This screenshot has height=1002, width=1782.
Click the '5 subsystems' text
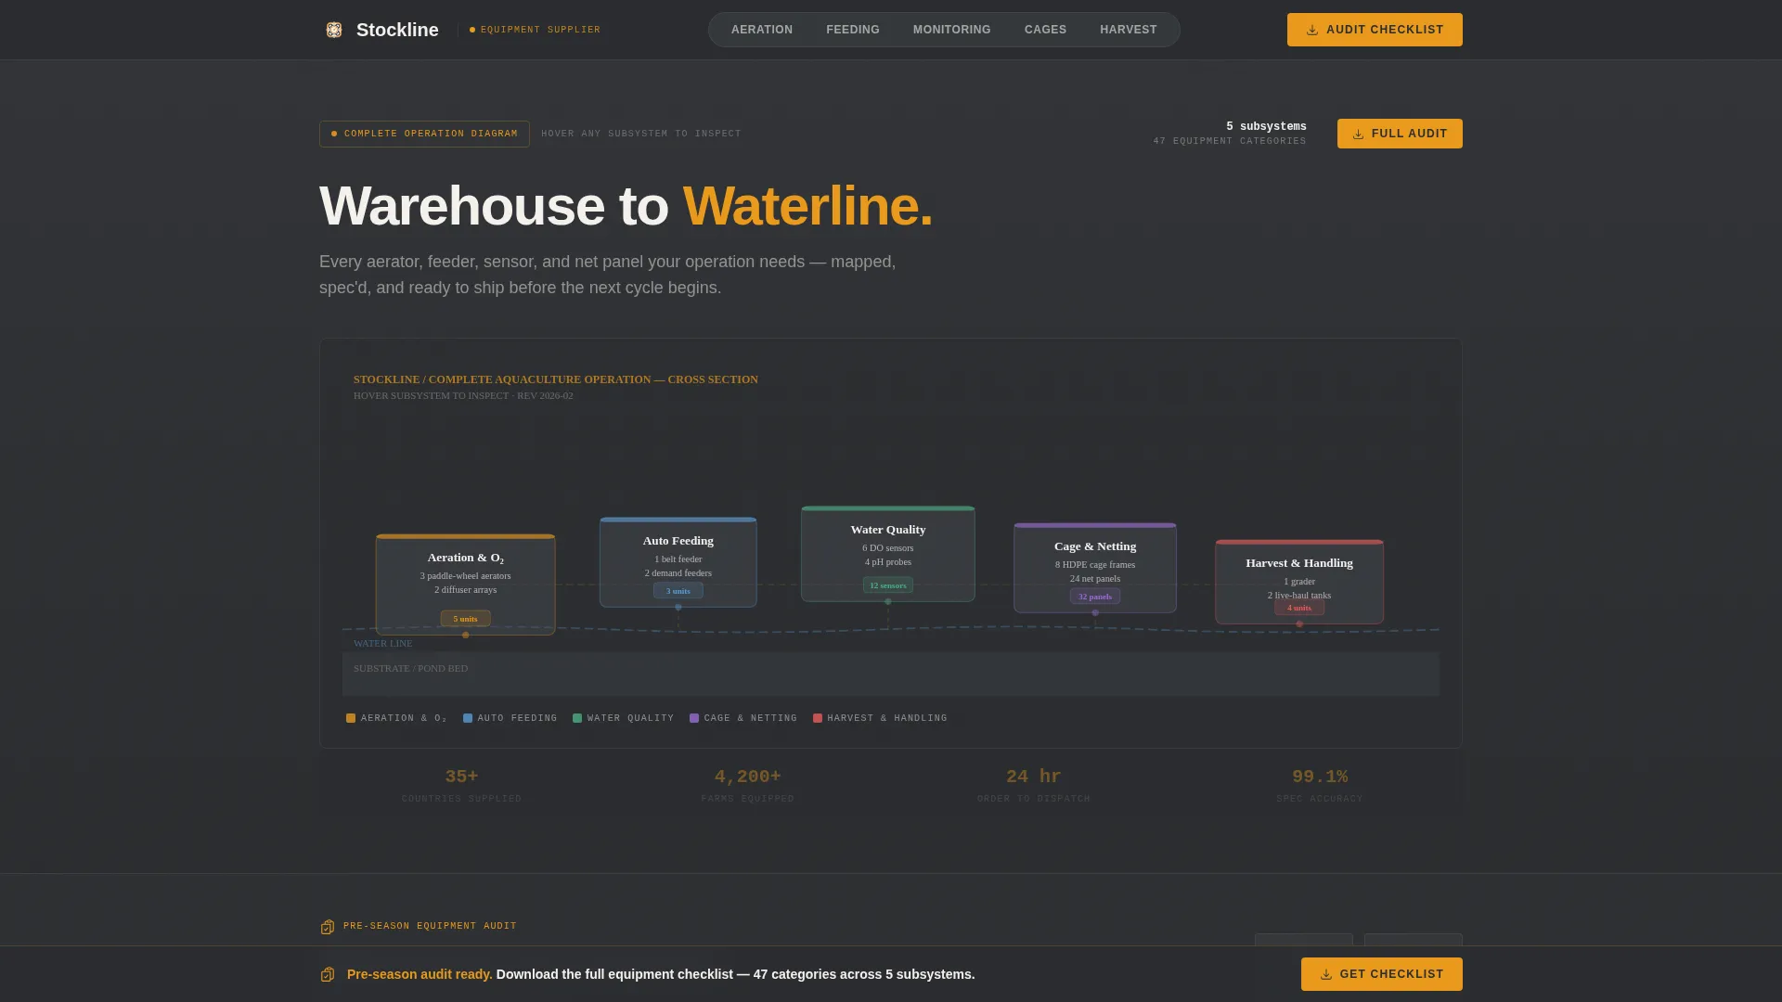(1266, 126)
